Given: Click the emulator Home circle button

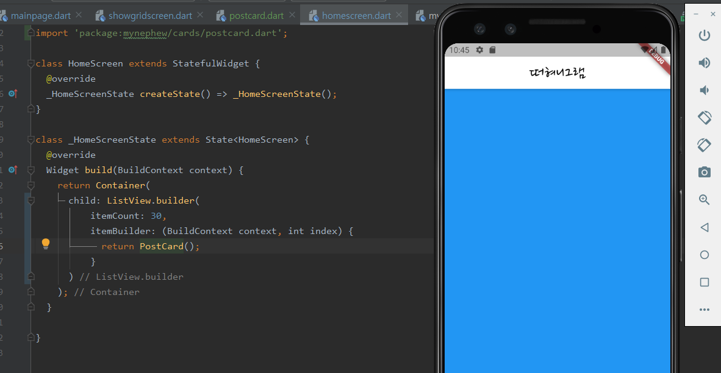Looking at the screenshot, I should click(x=704, y=255).
